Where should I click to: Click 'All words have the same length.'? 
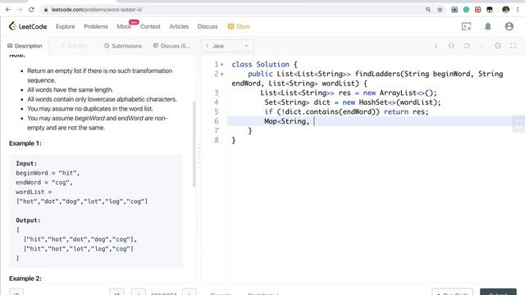coord(70,90)
